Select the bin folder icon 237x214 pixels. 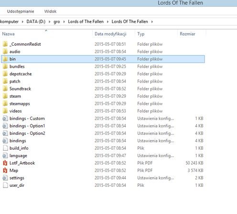coord(5,59)
